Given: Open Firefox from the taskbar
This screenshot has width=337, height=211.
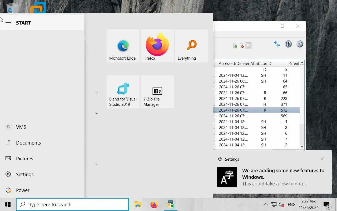Looking at the screenshot, I should click(154, 204).
